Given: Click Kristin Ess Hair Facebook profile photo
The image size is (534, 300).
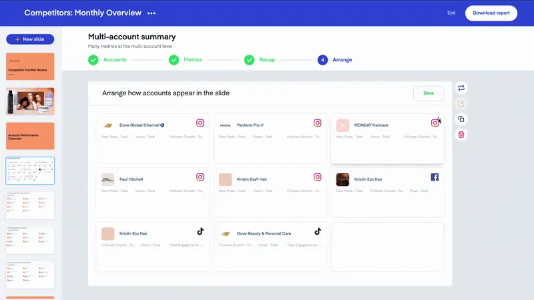Looking at the screenshot, I should coord(342,179).
